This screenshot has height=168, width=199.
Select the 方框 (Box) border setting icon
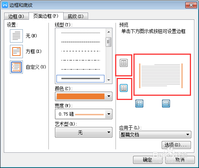16,51
